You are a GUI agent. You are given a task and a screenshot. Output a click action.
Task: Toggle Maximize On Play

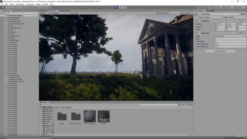(x=162, y=13)
